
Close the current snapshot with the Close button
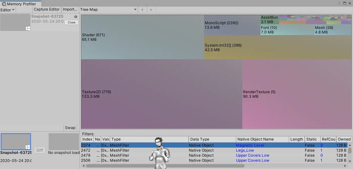pyautogui.click(x=71, y=22)
